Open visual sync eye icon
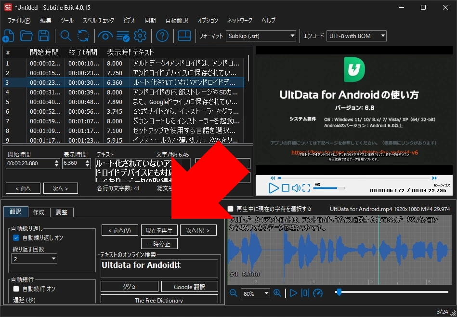 tap(105, 36)
